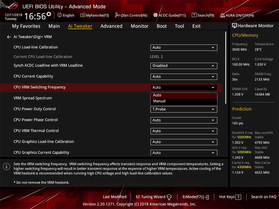
Task: Open Hot Keys help
Action: 230,197
